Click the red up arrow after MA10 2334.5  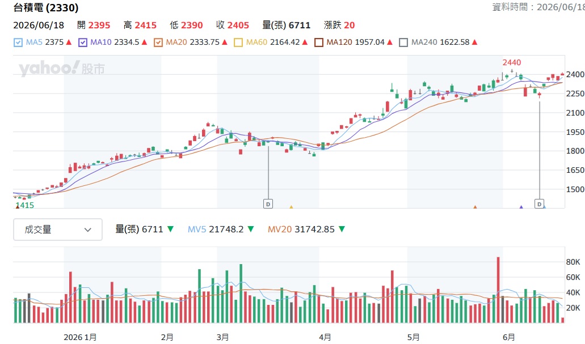click(x=144, y=42)
